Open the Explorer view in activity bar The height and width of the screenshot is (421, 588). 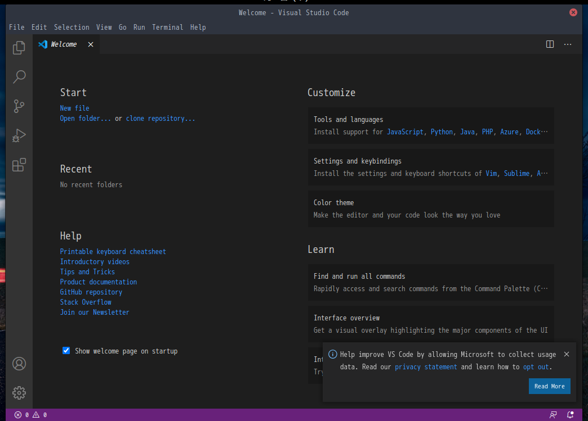(19, 48)
